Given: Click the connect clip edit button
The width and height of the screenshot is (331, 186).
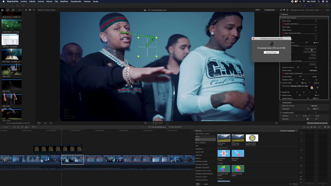Looking at the screenshot, I should click(15, 127).
